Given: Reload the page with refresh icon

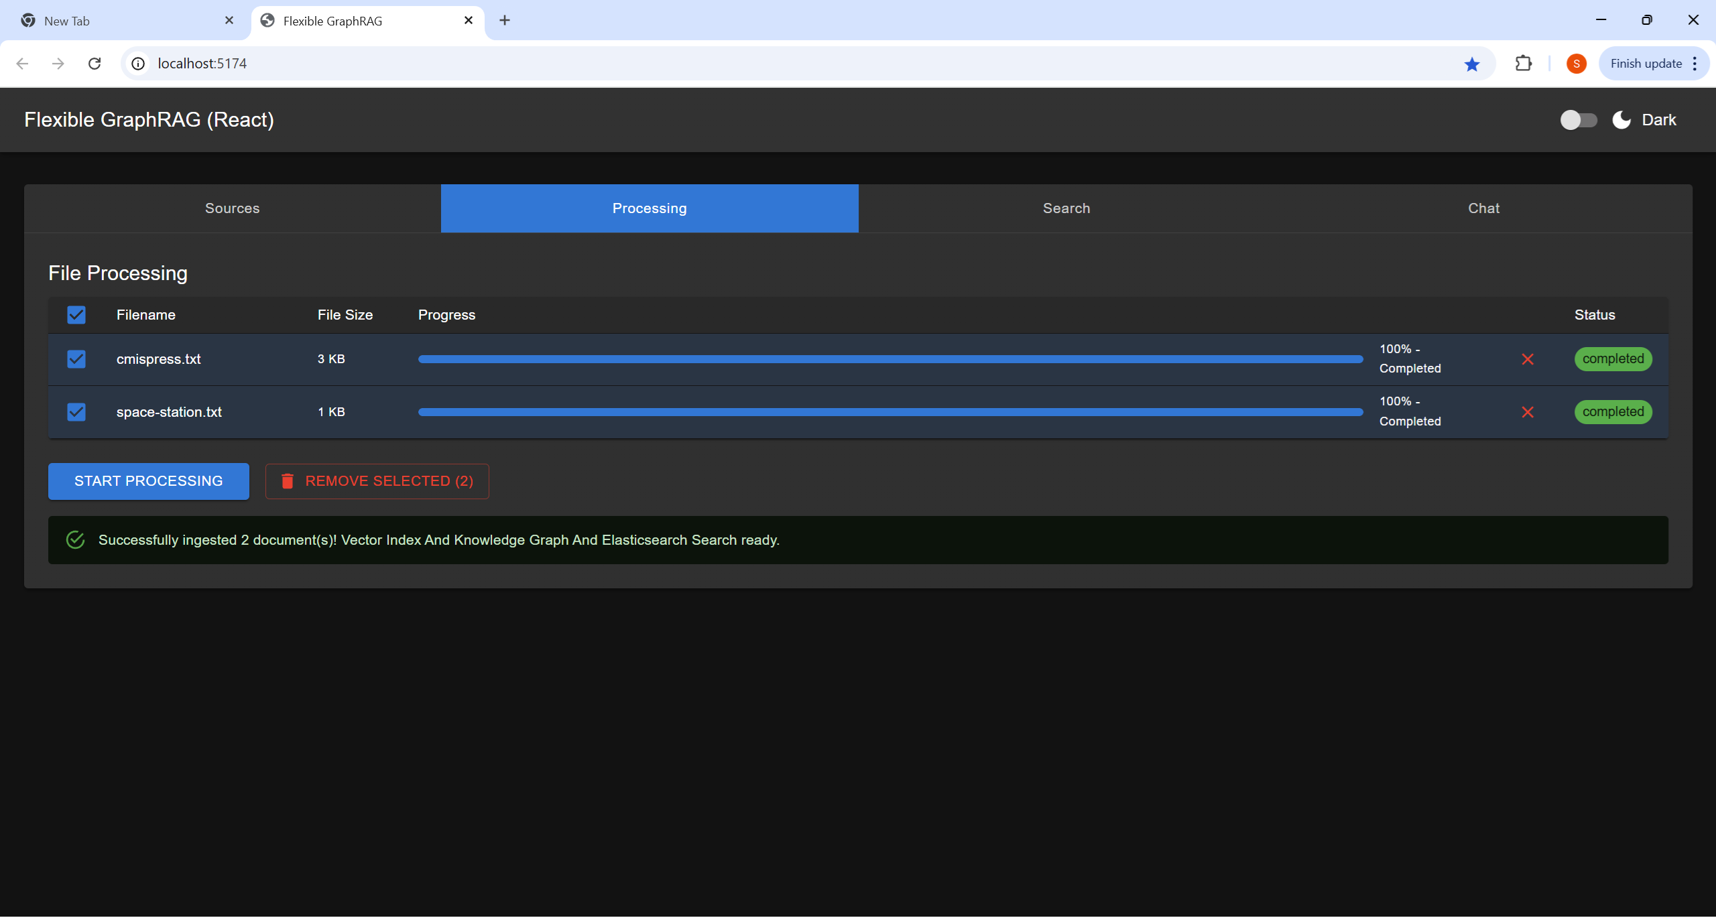Looking at the screenshot, I should pos(95,64).
